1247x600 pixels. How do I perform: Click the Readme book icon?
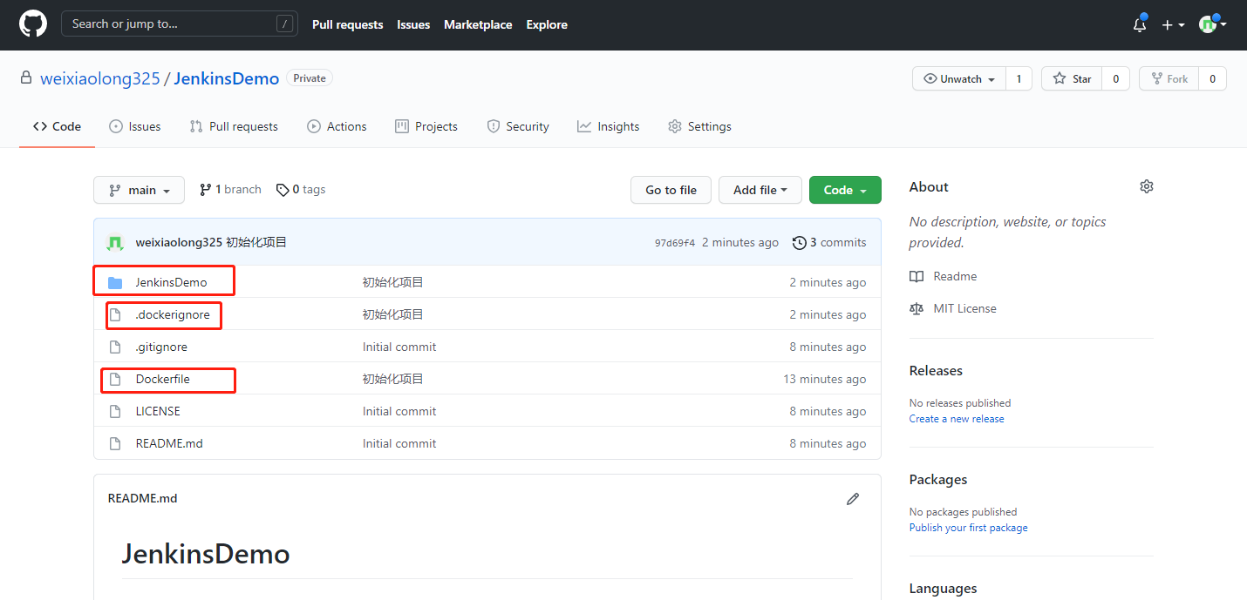point(916,276)
